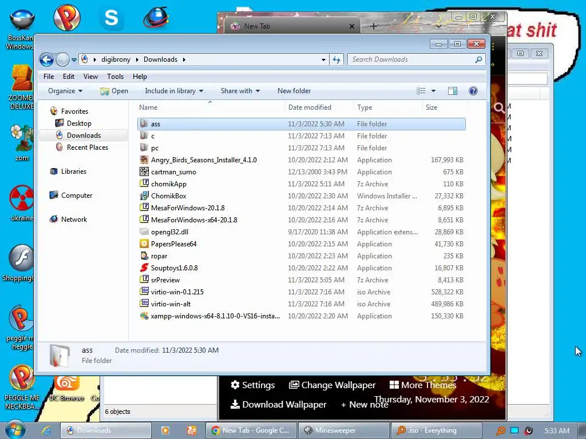
Task: Select the opengl32.dll file icon
Action: (144, 232)
